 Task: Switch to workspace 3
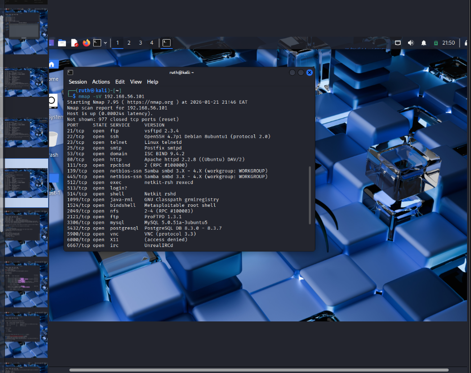tap(140, 43)
